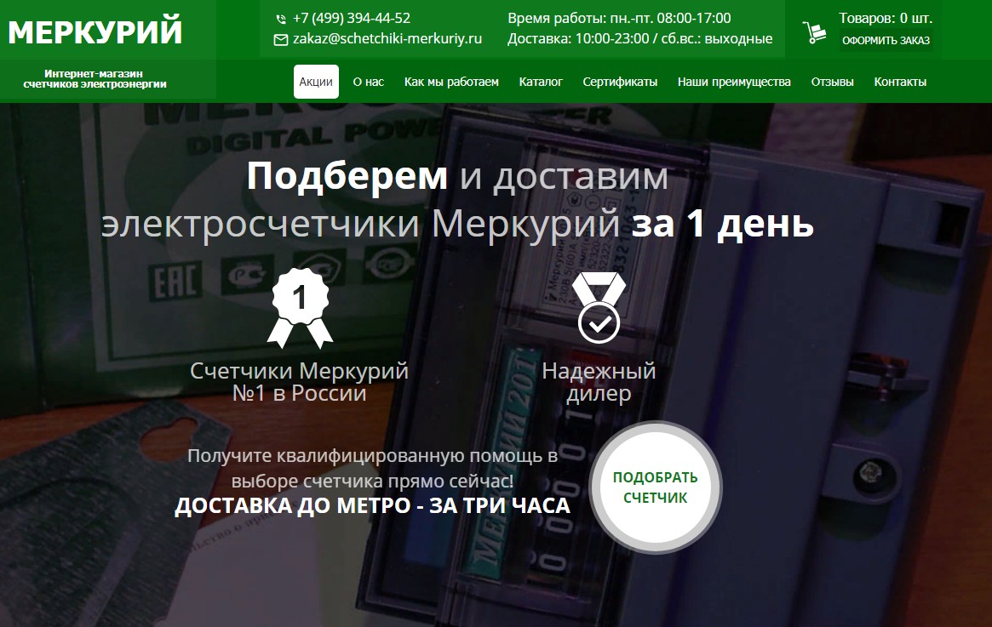Click the Получите квалифицированную помощь paragraph
Image resolution: width=992 pixels, height=627 pixels.
pos(372,469)
